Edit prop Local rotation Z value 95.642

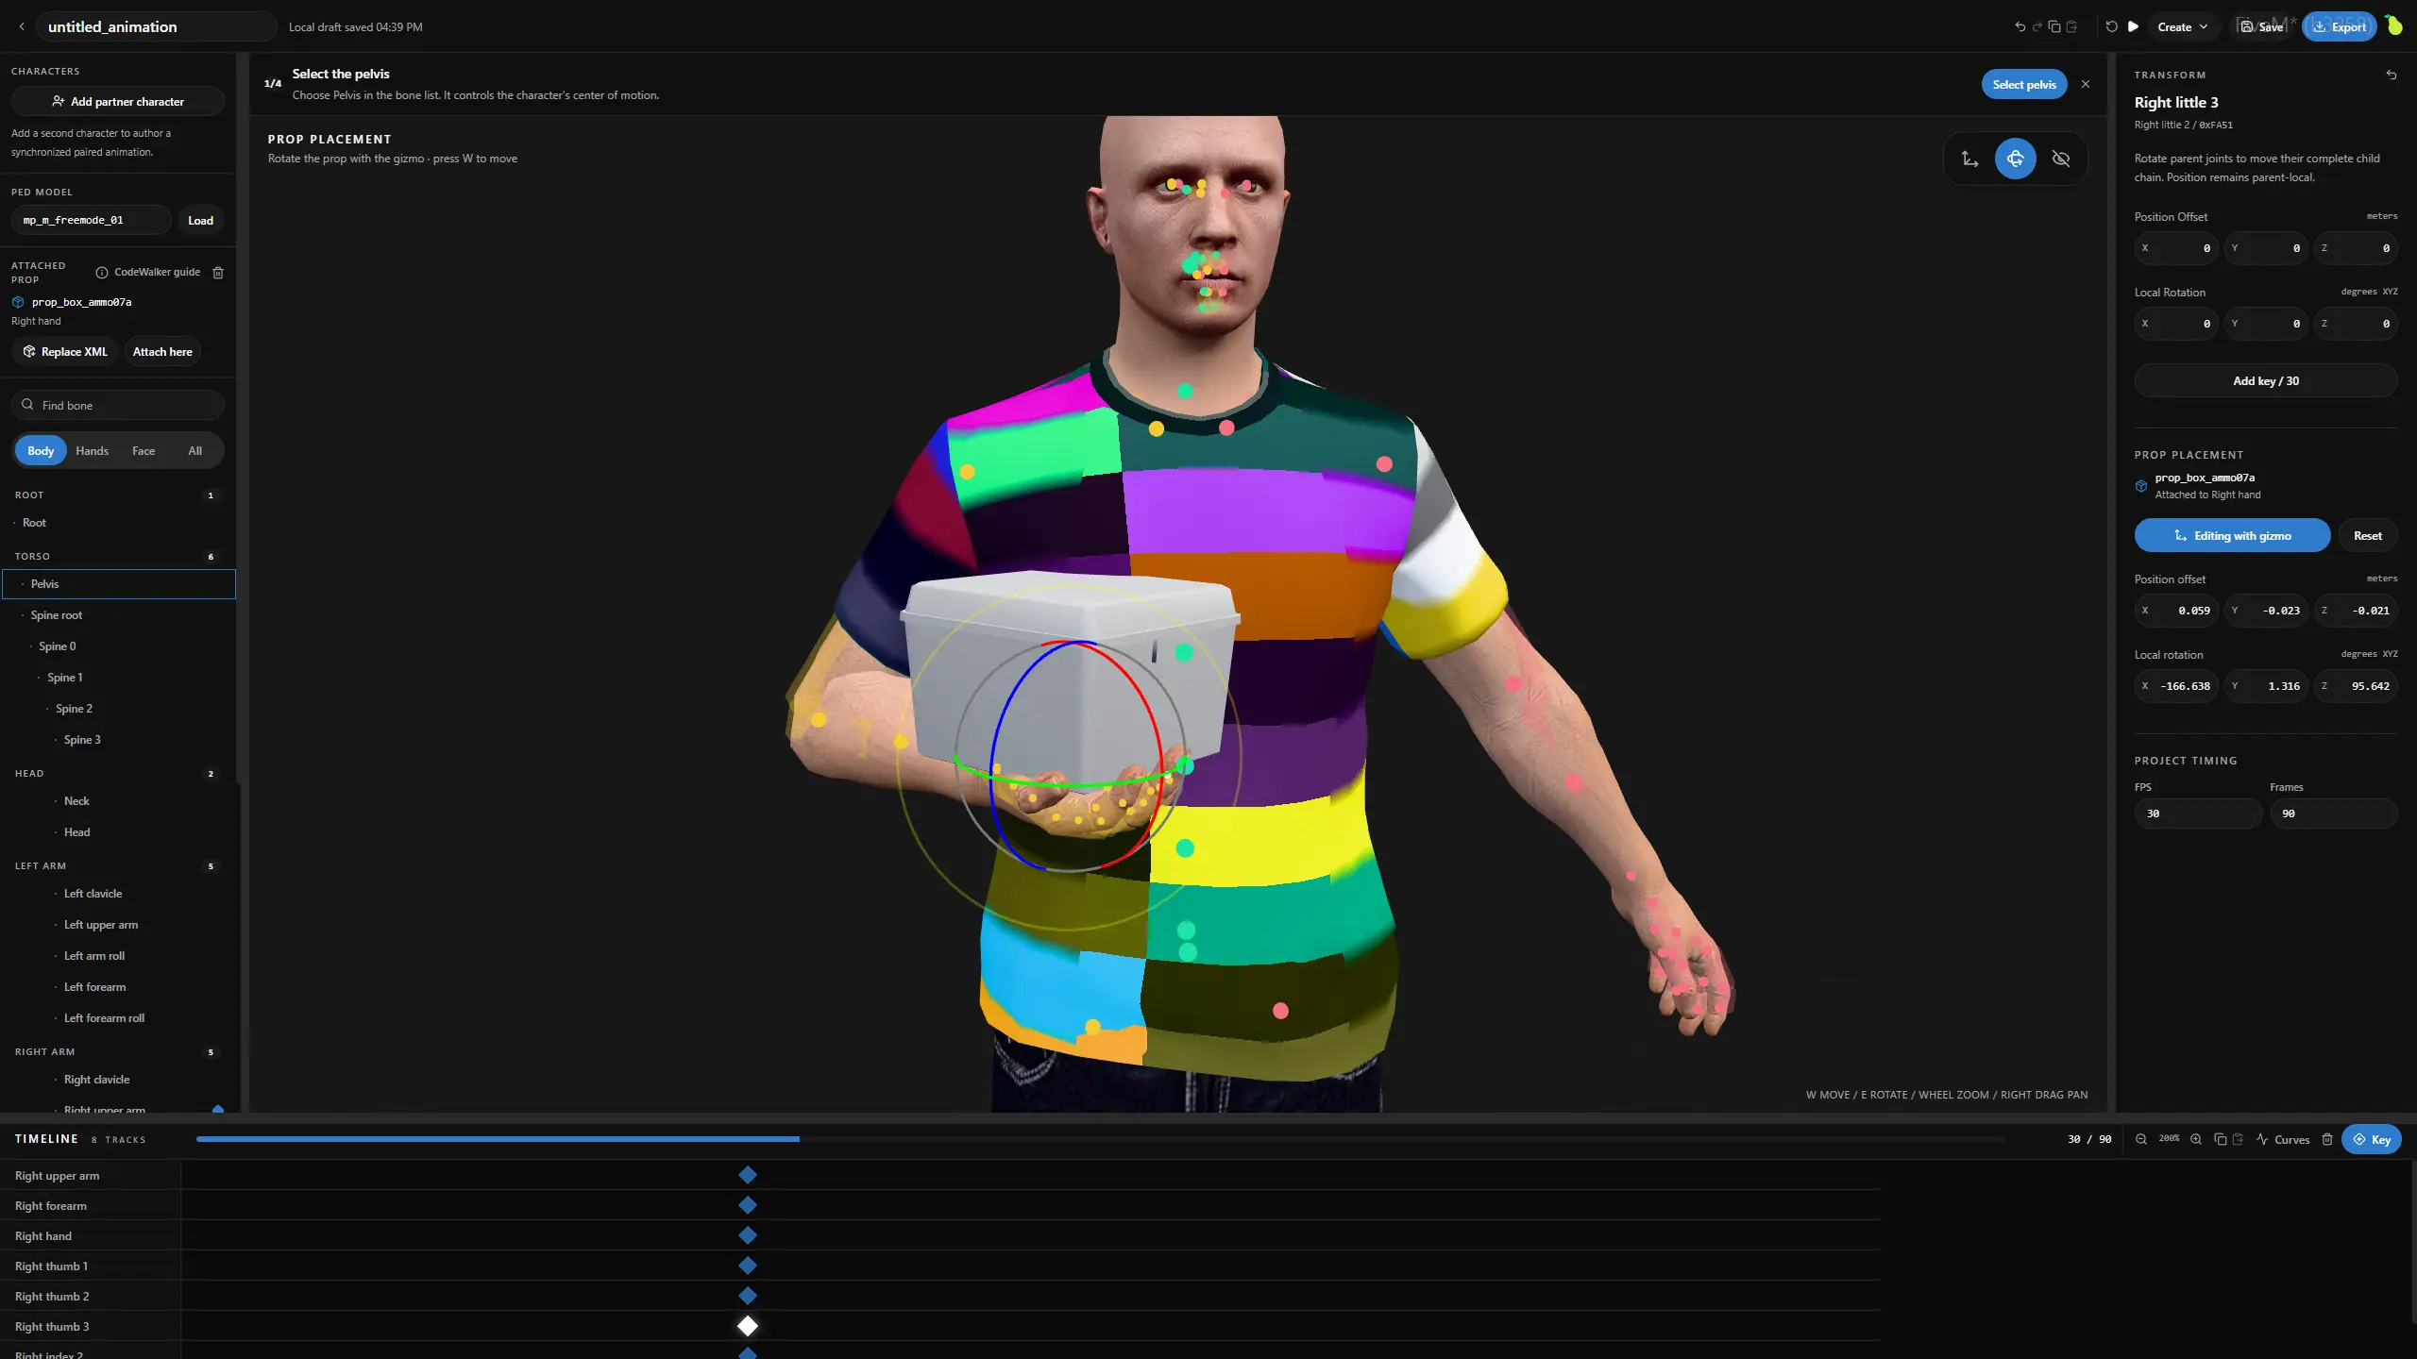coord(2356,685)
